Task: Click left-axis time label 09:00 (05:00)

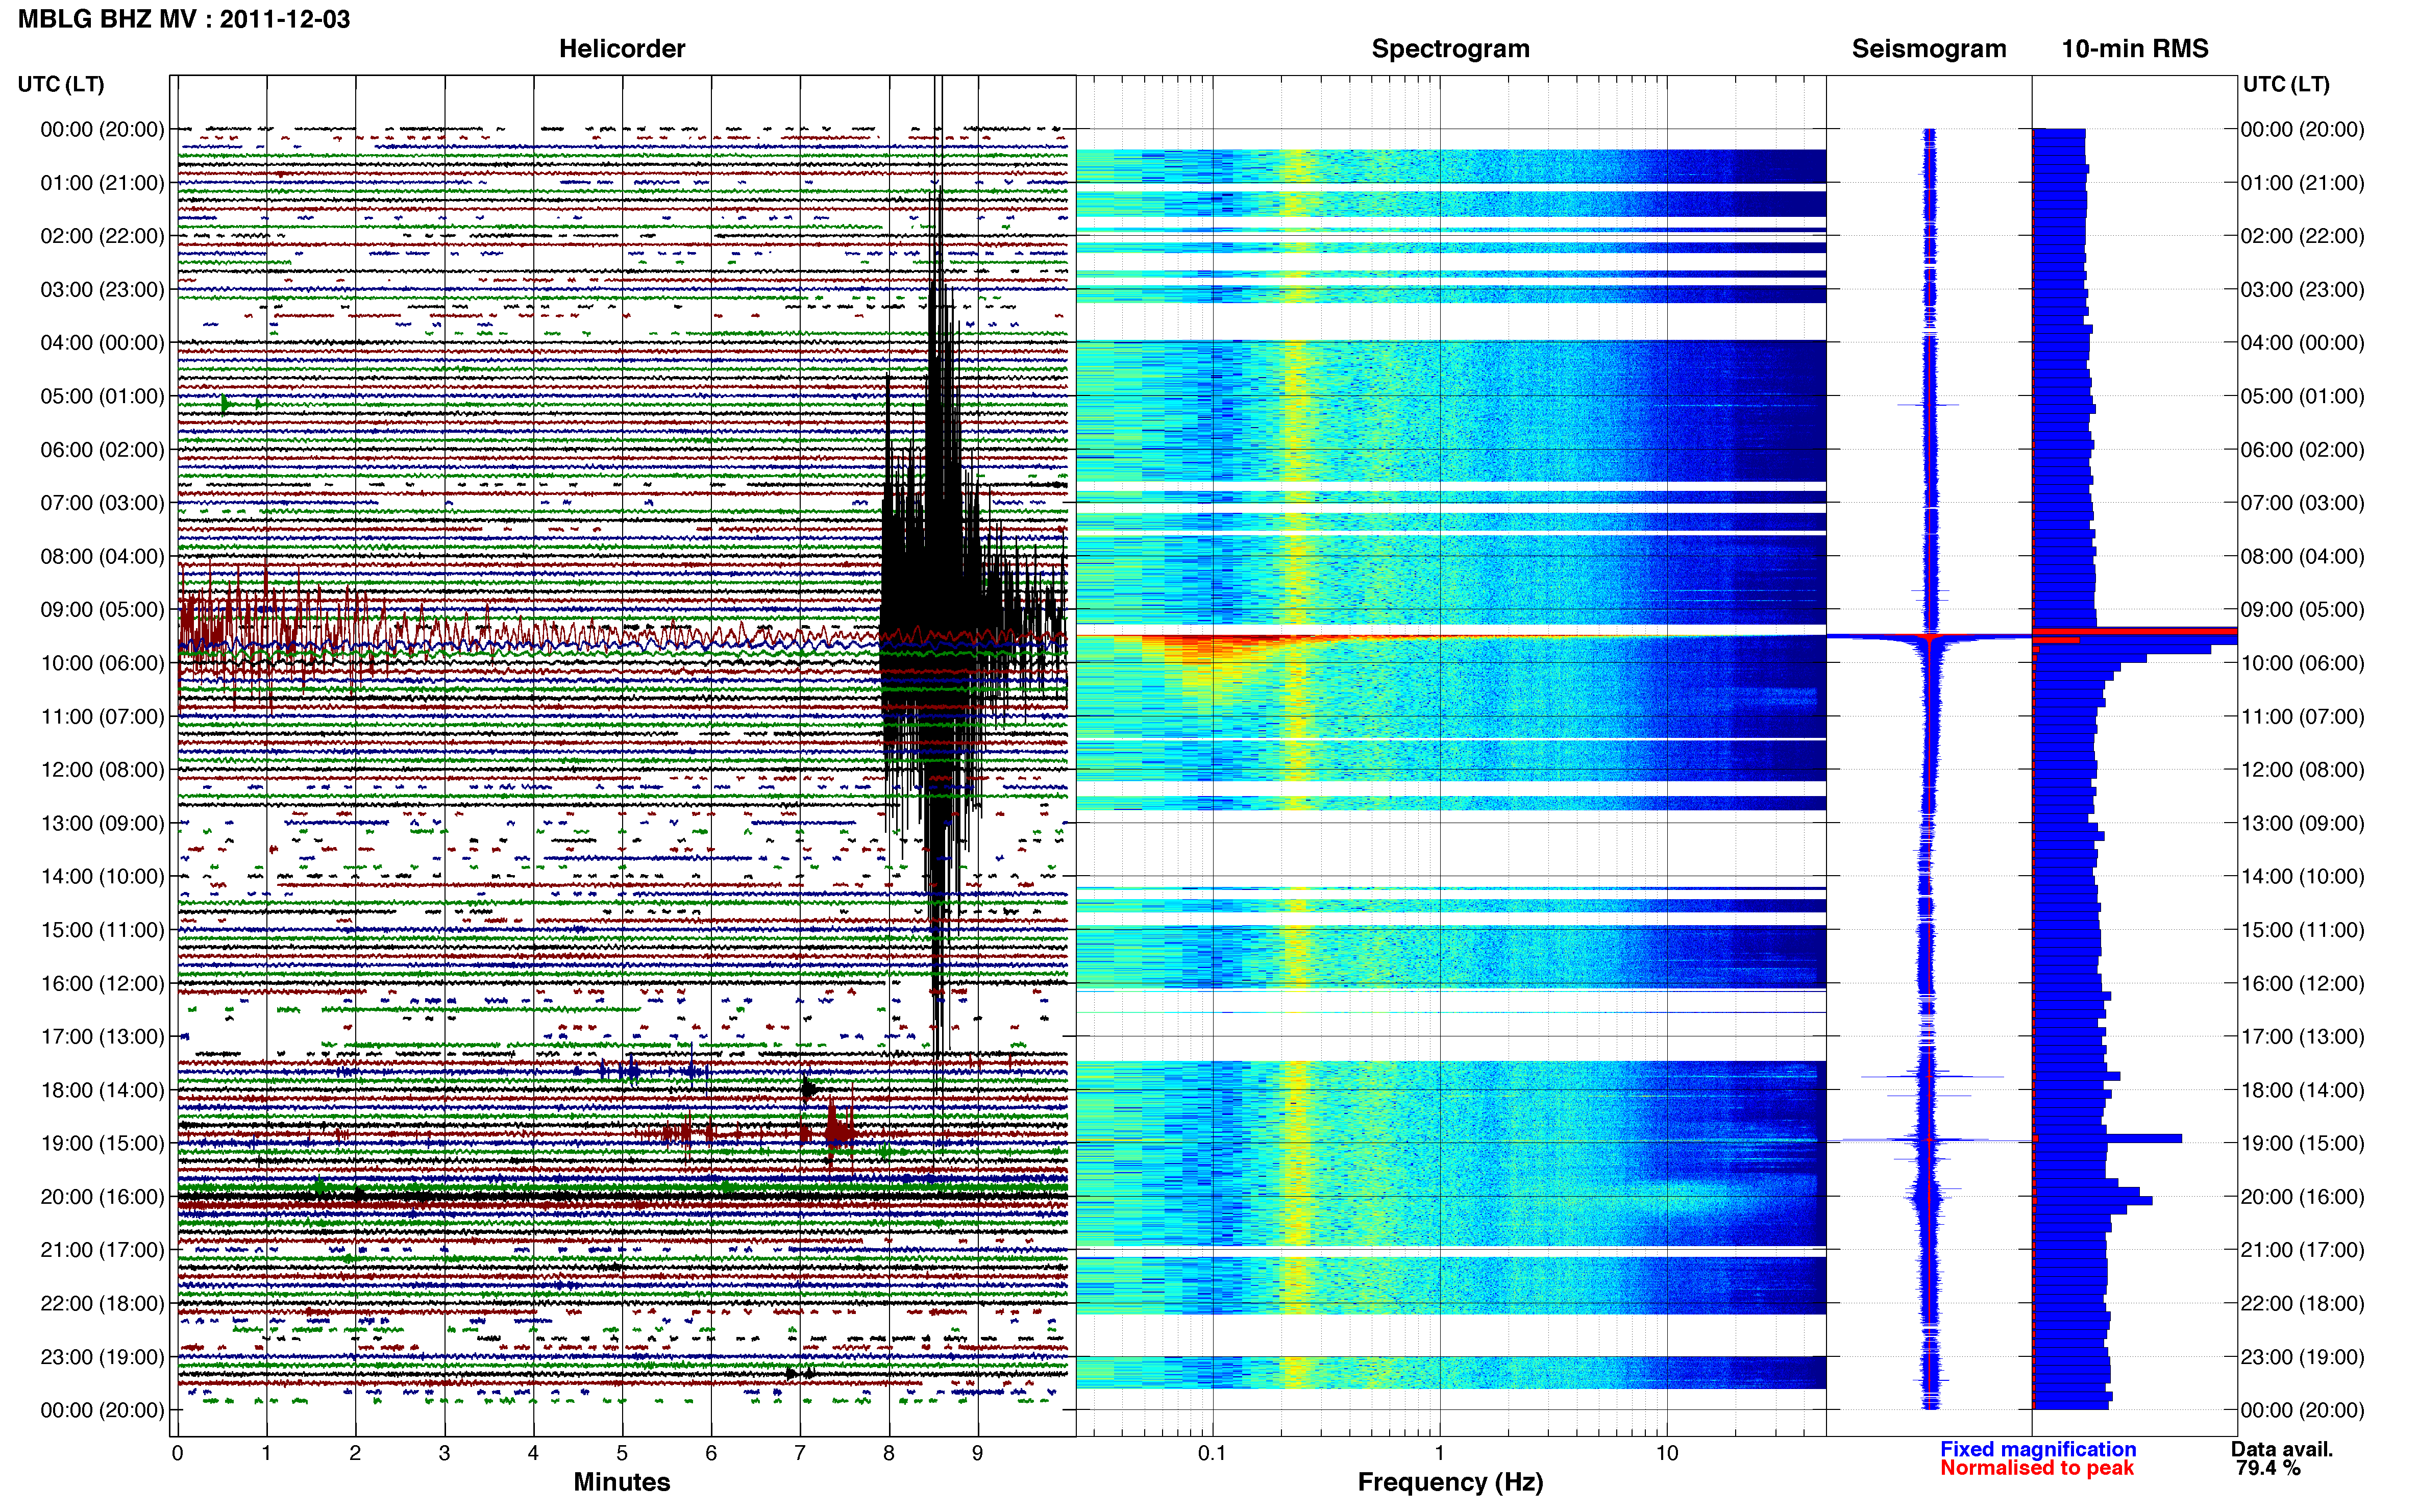Action: coord(102,609)
